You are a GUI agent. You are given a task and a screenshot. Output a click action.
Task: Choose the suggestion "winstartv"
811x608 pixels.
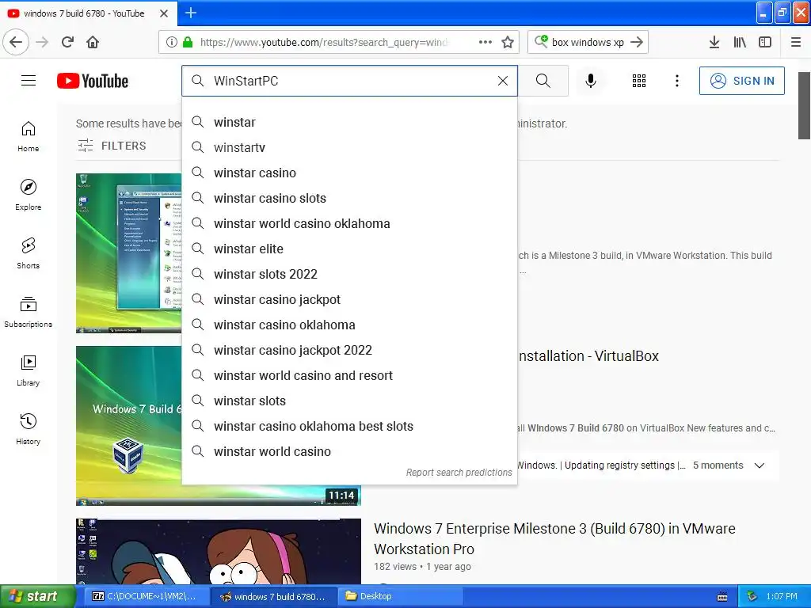pos(349,147)
